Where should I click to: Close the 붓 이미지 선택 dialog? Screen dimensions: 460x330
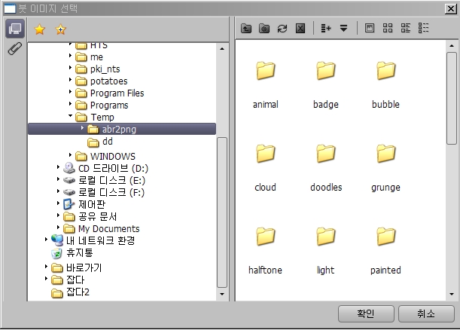[x=451, y=9]
